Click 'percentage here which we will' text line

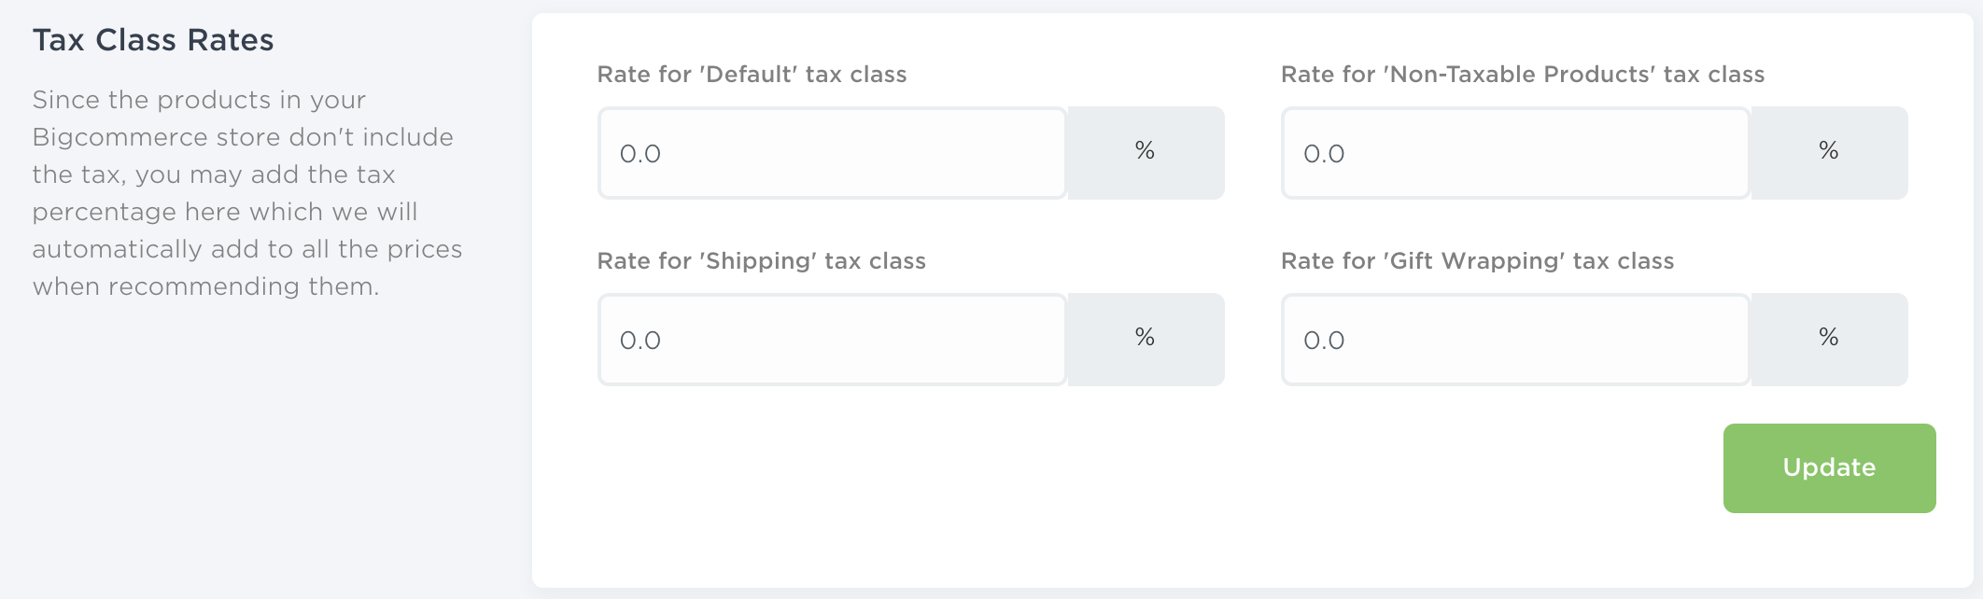[x=224, y=212]
